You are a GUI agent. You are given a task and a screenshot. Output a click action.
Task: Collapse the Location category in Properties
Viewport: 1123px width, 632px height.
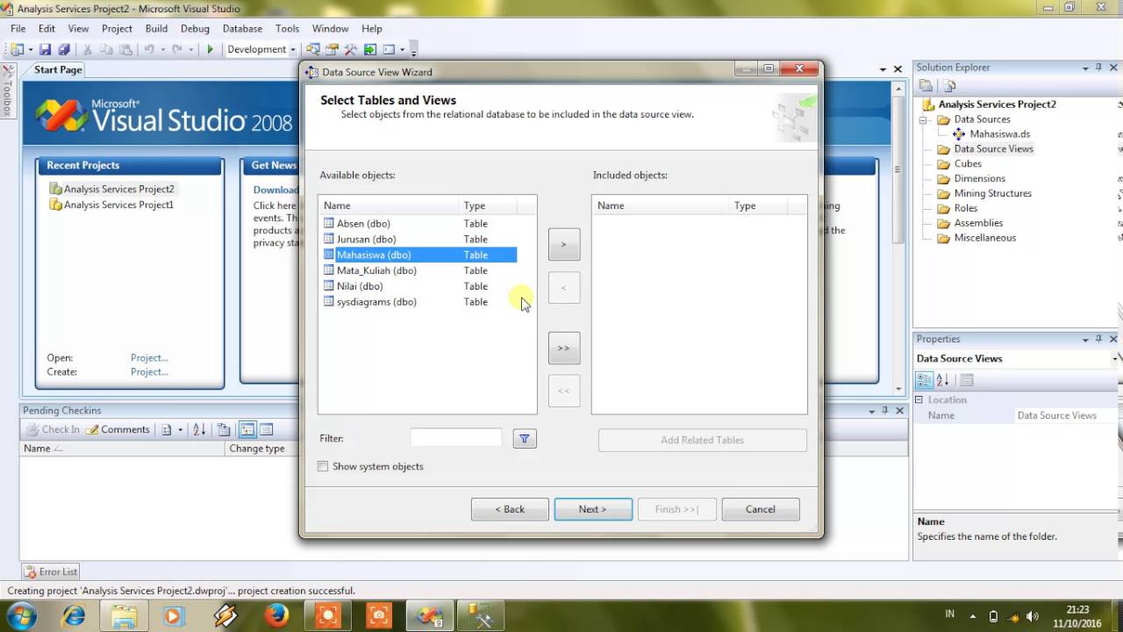[919, 399]
